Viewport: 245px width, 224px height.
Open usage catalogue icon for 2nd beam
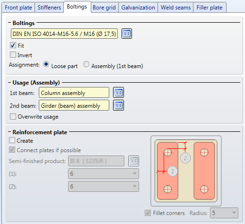coord(118,105)
